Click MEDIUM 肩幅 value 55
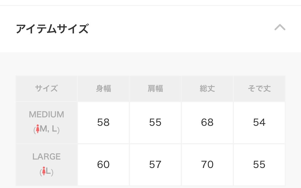 (x=155, y=122)
